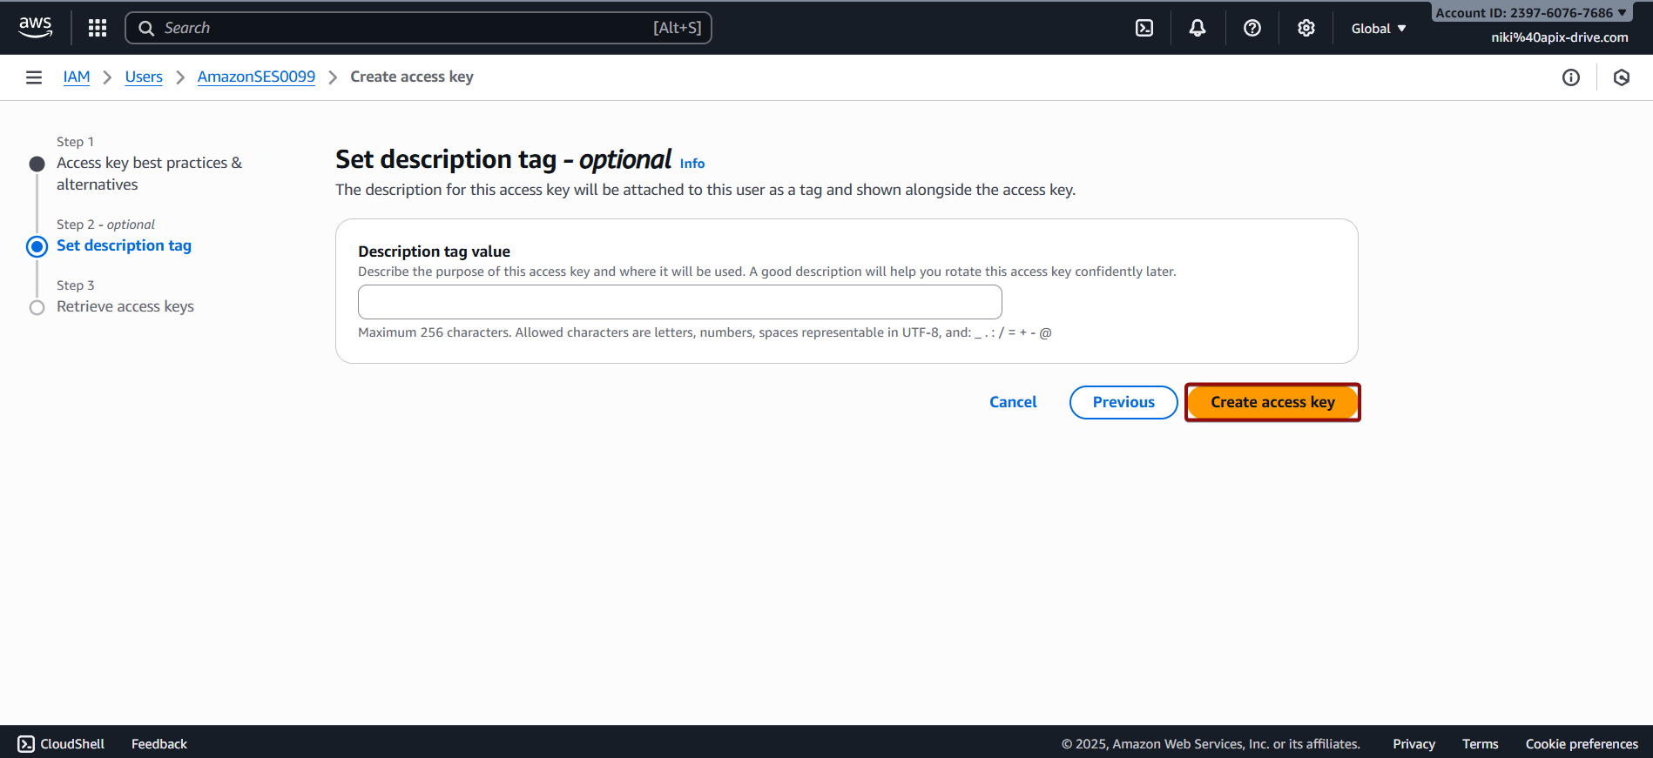Open the info panel circle icon
Screen dimensions: 1653x758
tap(1570, 77)
